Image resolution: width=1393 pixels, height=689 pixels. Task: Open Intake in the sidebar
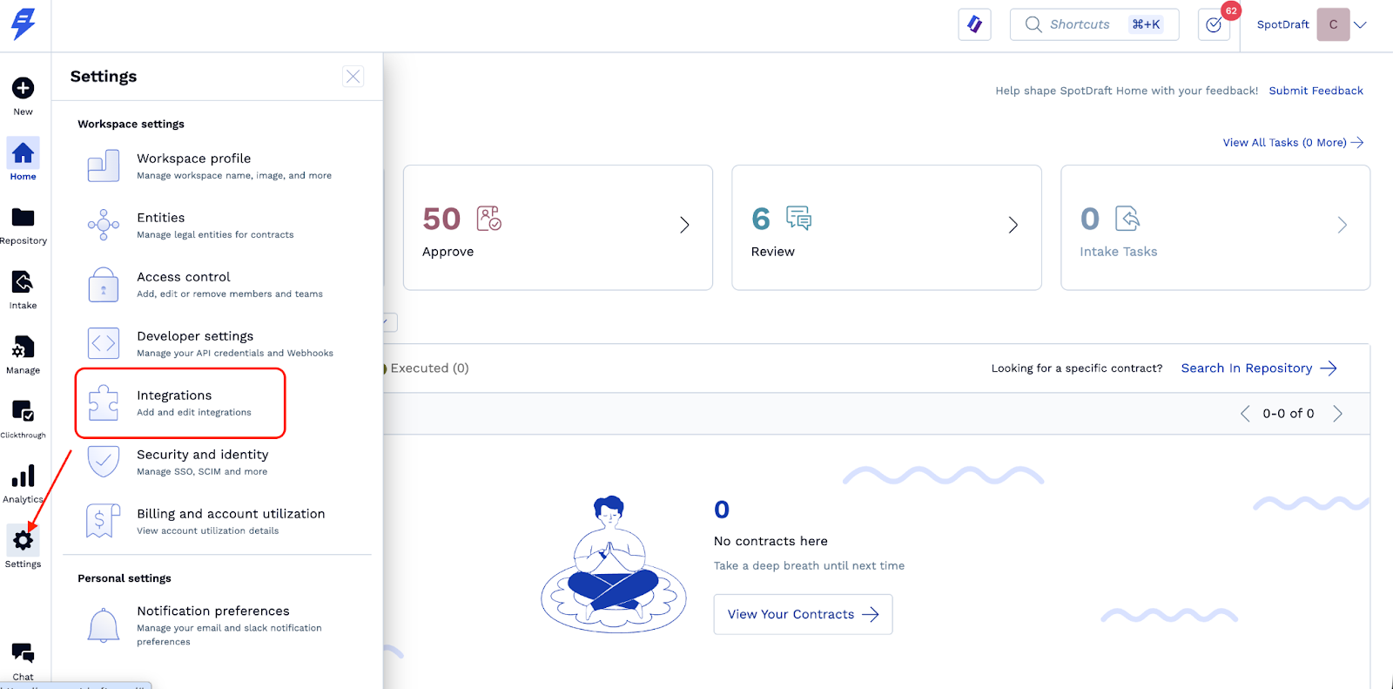pyautogui.click(x=24, y=290)
